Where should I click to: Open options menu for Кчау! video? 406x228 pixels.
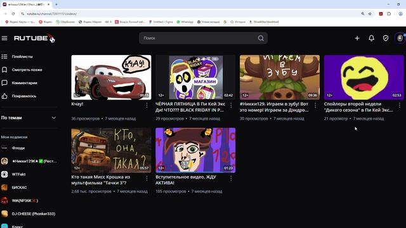[x=147, y=105]
